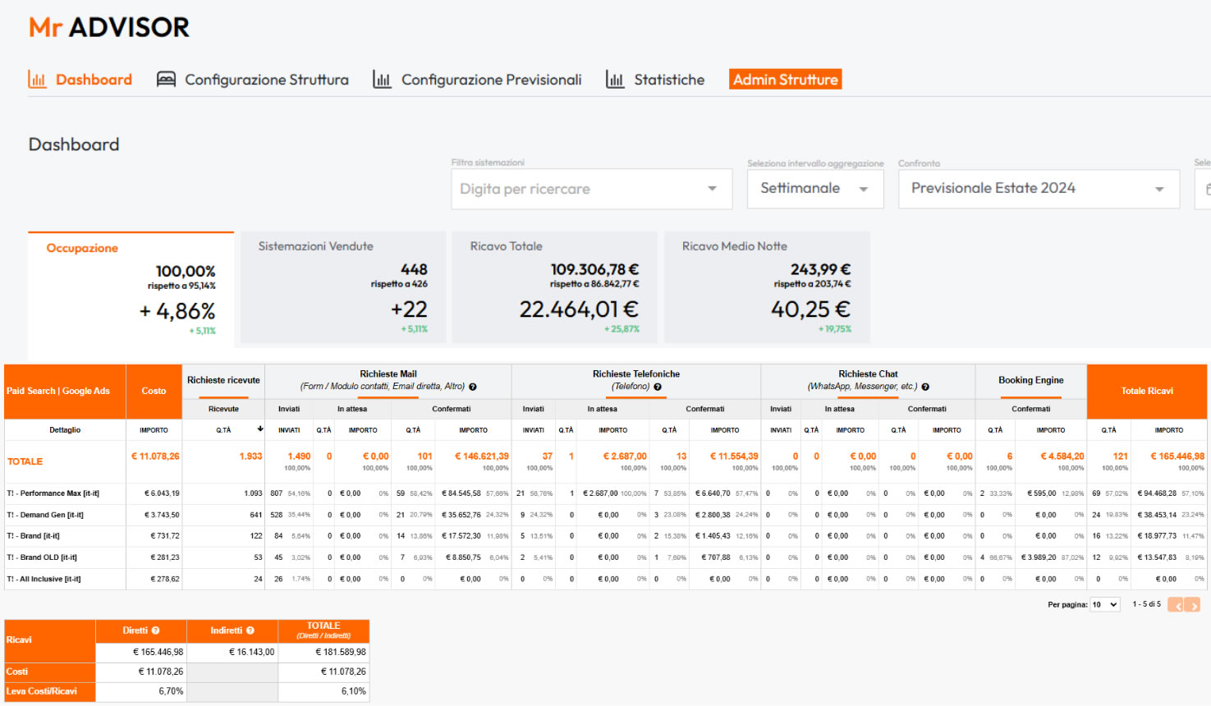Click the help icon next to Richieste Telefoniche
This screenshot has width=1211, height=706.
point(658,387)
